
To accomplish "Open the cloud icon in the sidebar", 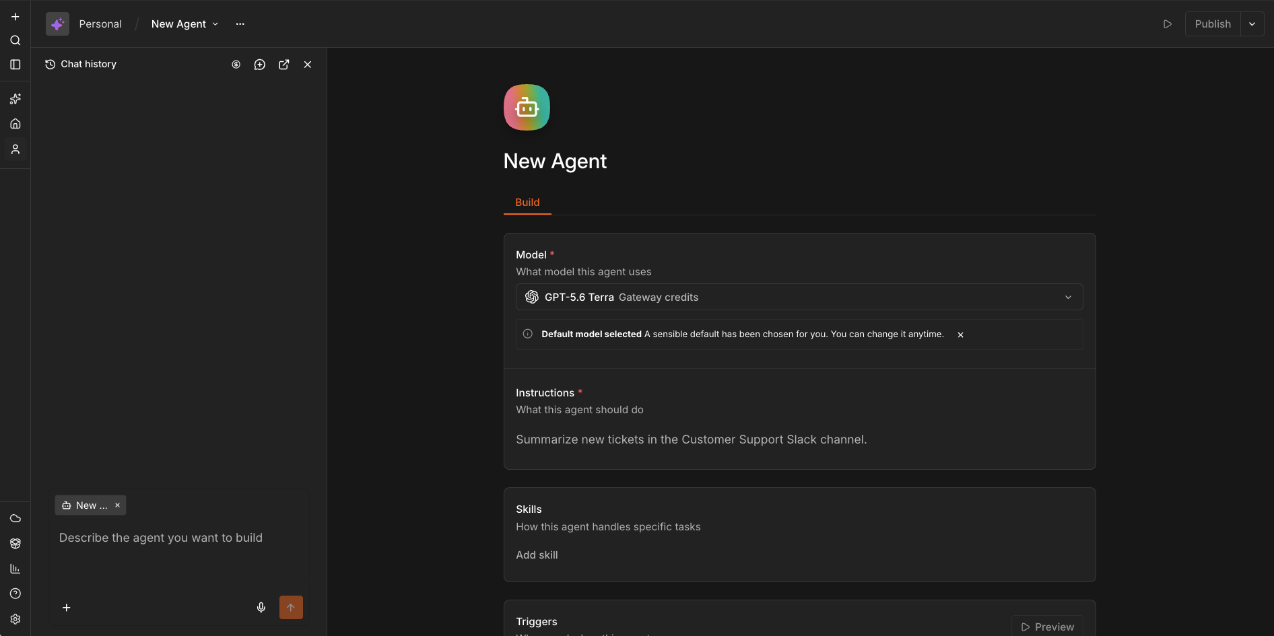I will click(x=15, y=518).
